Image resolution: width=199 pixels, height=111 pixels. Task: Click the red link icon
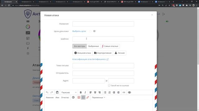point(88,97)
